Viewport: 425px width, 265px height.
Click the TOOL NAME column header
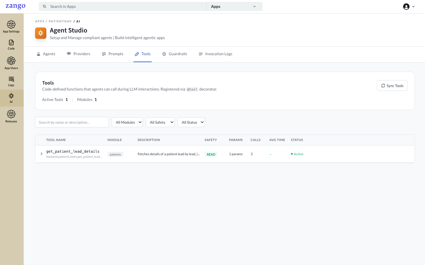click(56, 140)
